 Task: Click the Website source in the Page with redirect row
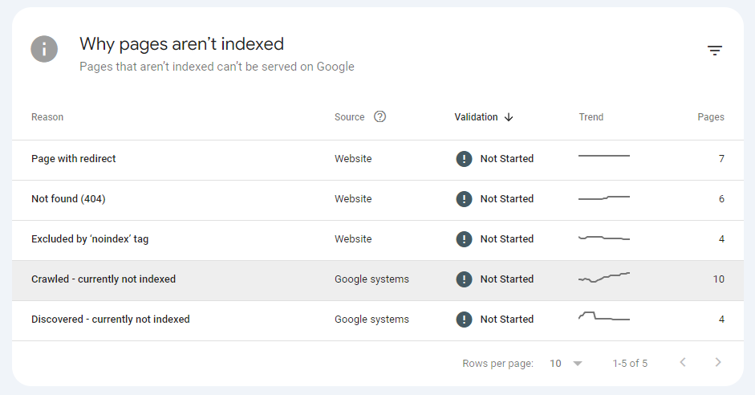[353, 158]
